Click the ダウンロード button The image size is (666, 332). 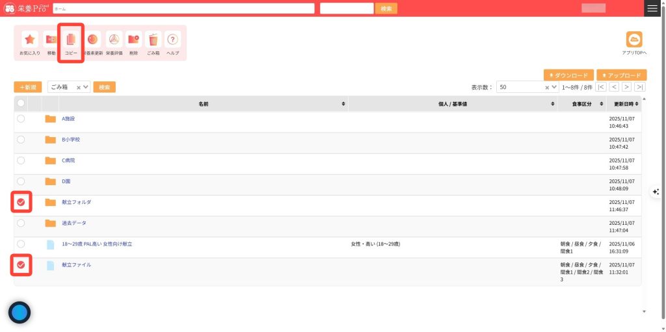tap(568, 75)
